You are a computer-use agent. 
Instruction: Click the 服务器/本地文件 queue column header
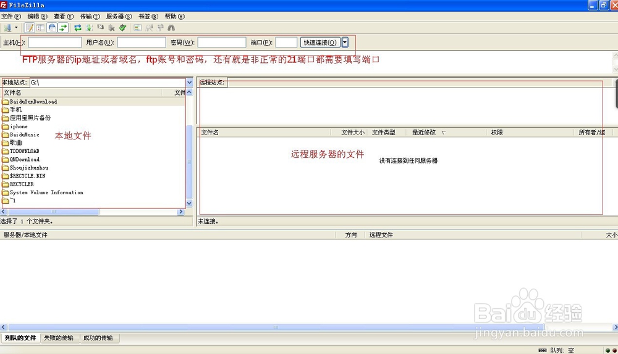(x=167, y=235)
